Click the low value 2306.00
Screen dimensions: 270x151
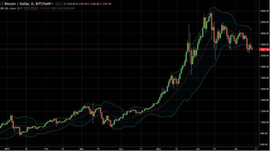click(95, 4)
